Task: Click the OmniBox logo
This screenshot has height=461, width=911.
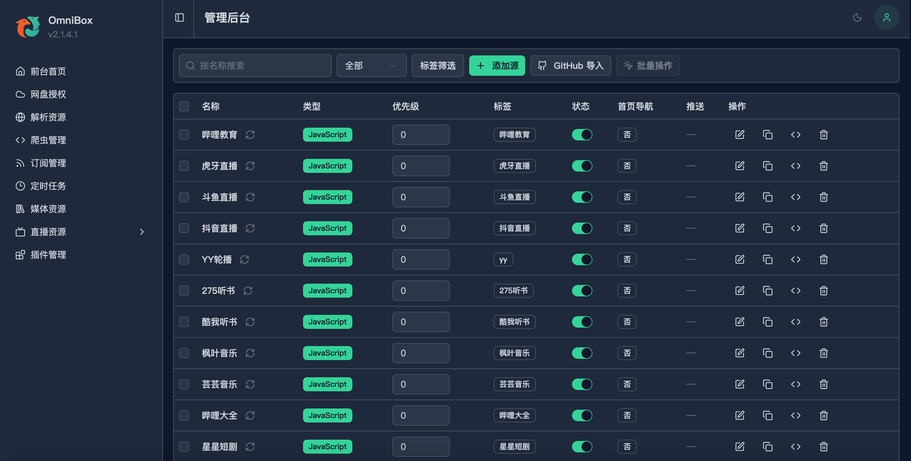Action: pyautogui.click(x=28, y=26)
